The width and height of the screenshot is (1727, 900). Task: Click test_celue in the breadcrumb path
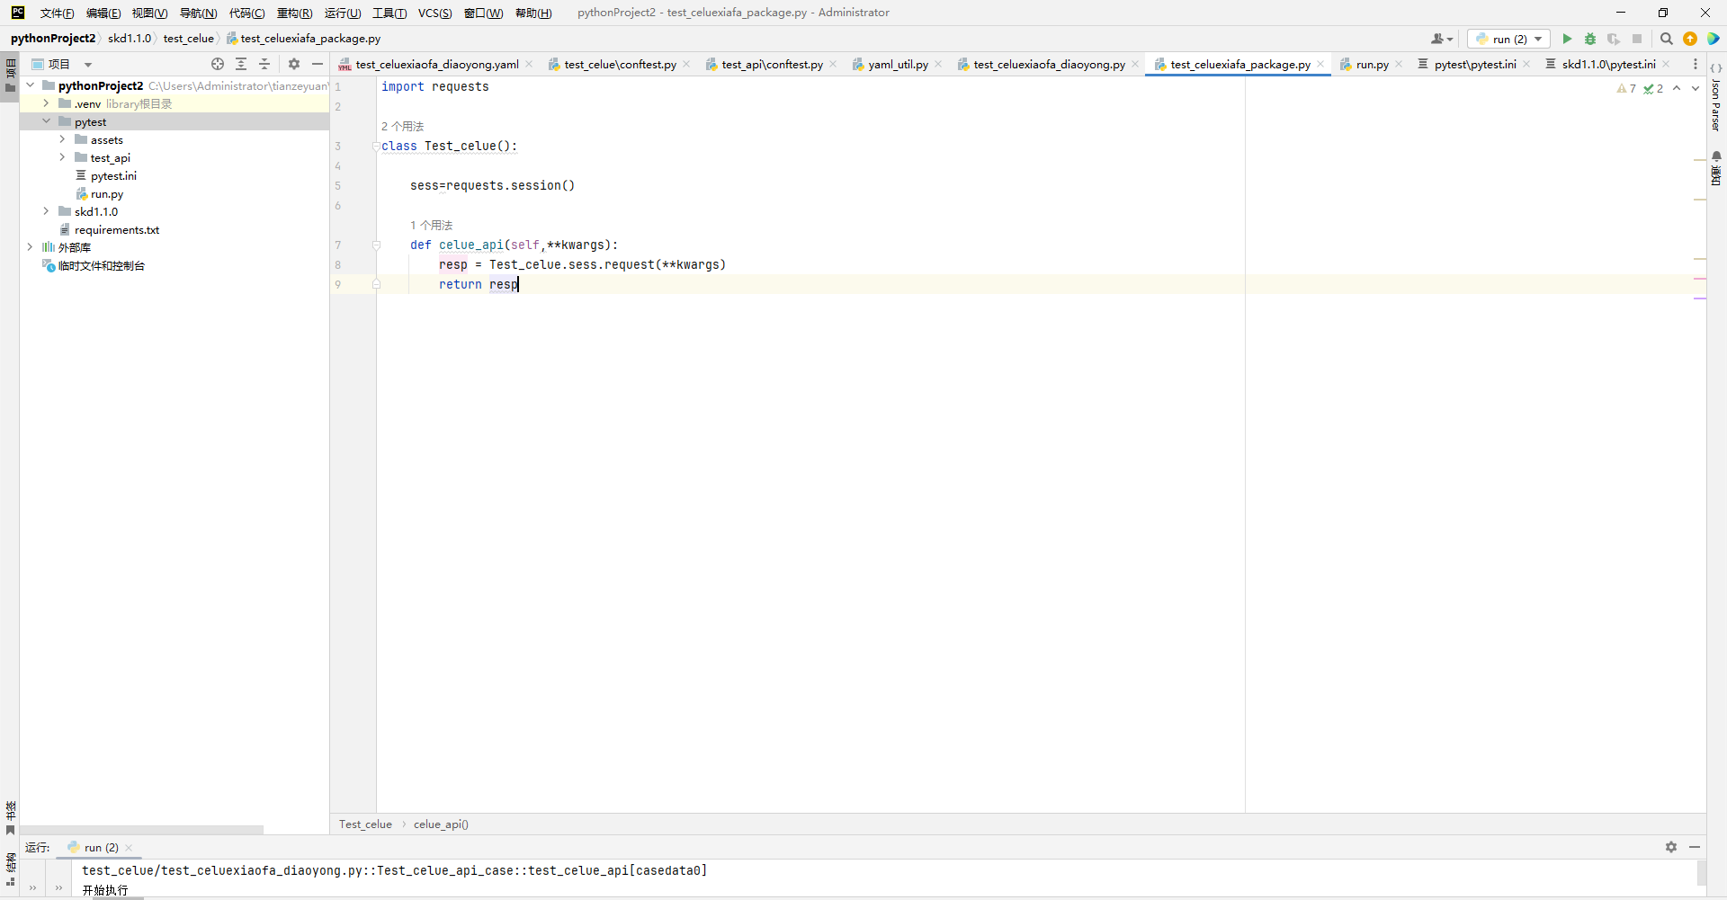[x=189, y=38]
